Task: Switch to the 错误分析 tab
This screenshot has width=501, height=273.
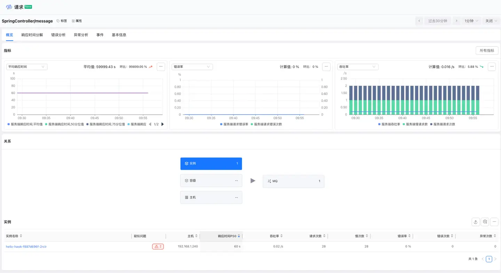Action: [x=58, y=35]
